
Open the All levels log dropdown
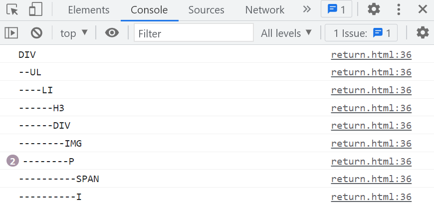[286, 33]
